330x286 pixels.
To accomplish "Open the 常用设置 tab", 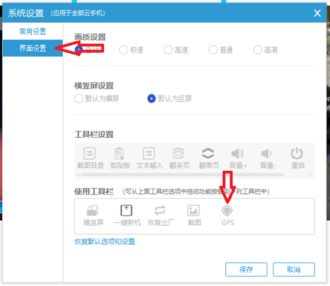I will point(33,32).
